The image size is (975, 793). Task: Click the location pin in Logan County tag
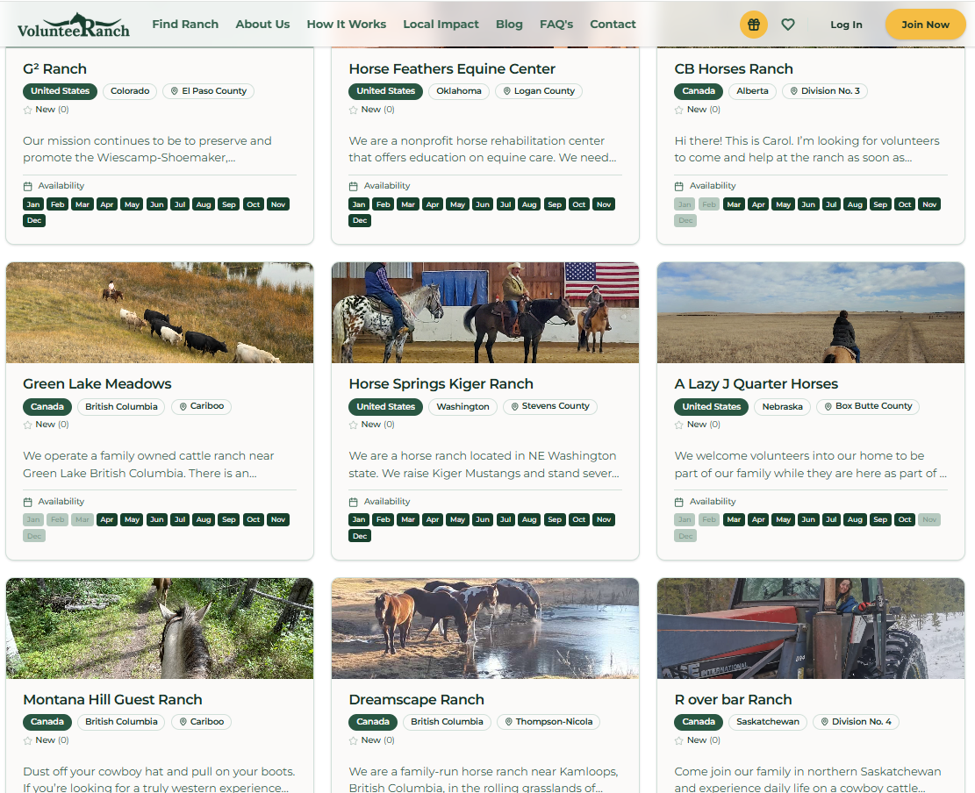tap(506, 91)
